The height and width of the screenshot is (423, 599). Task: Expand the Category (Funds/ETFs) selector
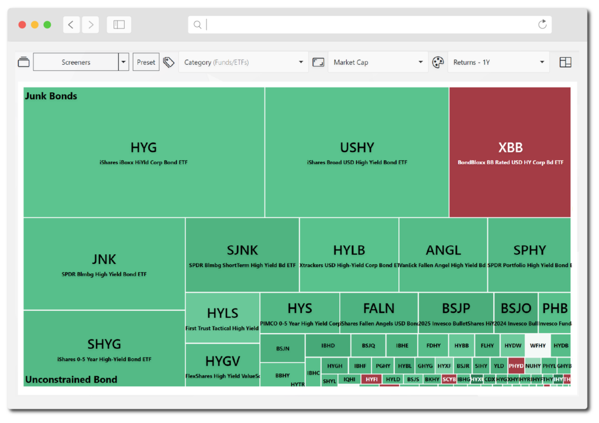242,61
